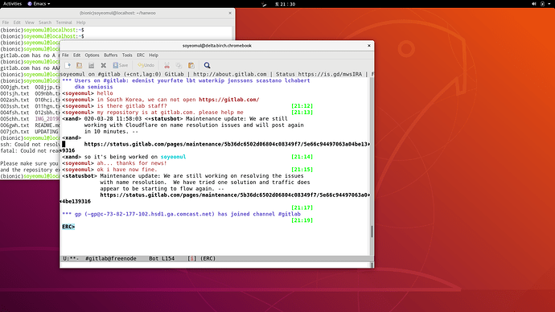Open the Terminal menu in terminal window
Image resolution: width=555 pixels, height=312 pixels.
tap(64, 23)
